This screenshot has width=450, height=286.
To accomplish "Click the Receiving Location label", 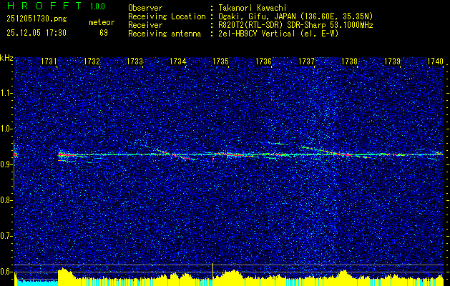I will point(167,16).
